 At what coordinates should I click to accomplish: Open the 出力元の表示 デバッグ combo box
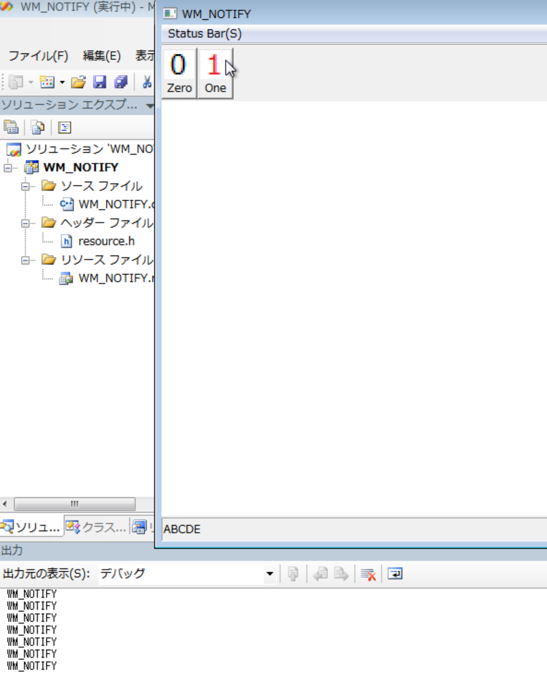coord(187,573)
